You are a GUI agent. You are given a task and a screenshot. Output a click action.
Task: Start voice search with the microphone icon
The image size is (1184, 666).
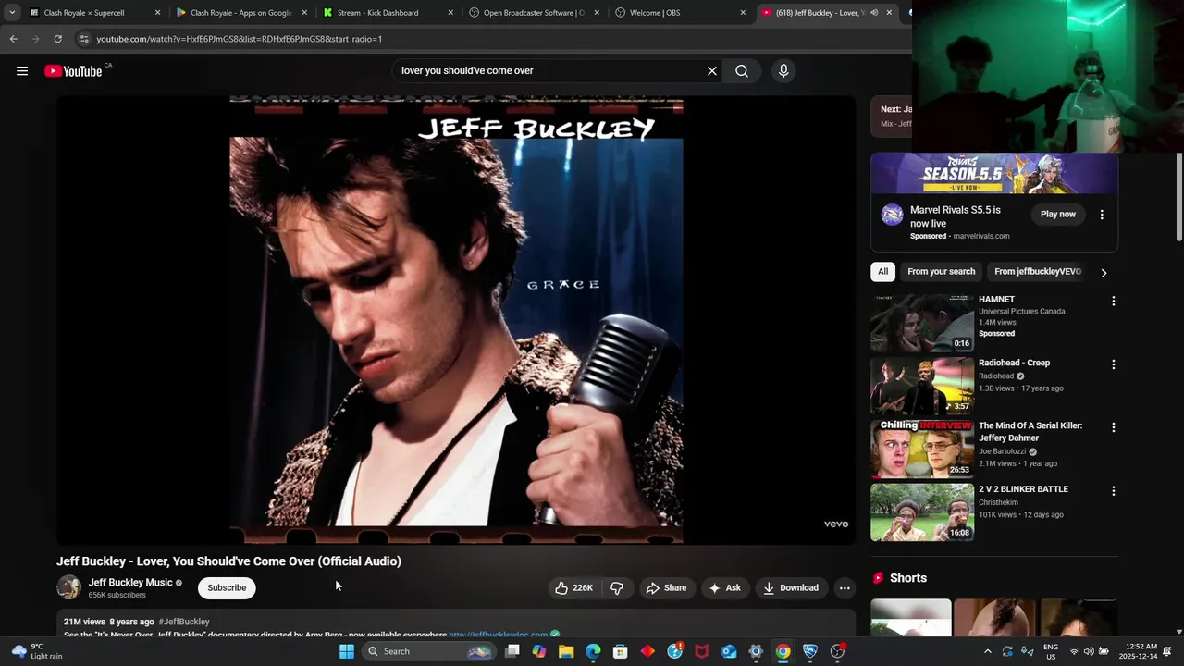click(x=783, y=71)
